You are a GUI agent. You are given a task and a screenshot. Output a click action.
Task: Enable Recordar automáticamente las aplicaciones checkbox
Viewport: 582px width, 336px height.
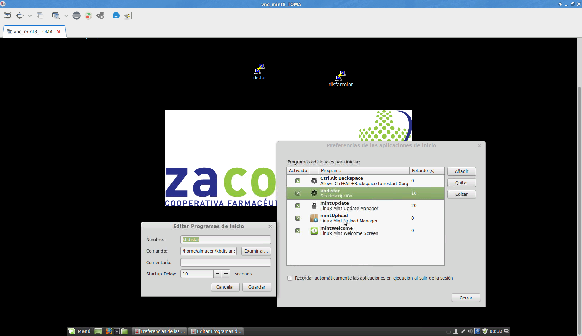point(290,278)
